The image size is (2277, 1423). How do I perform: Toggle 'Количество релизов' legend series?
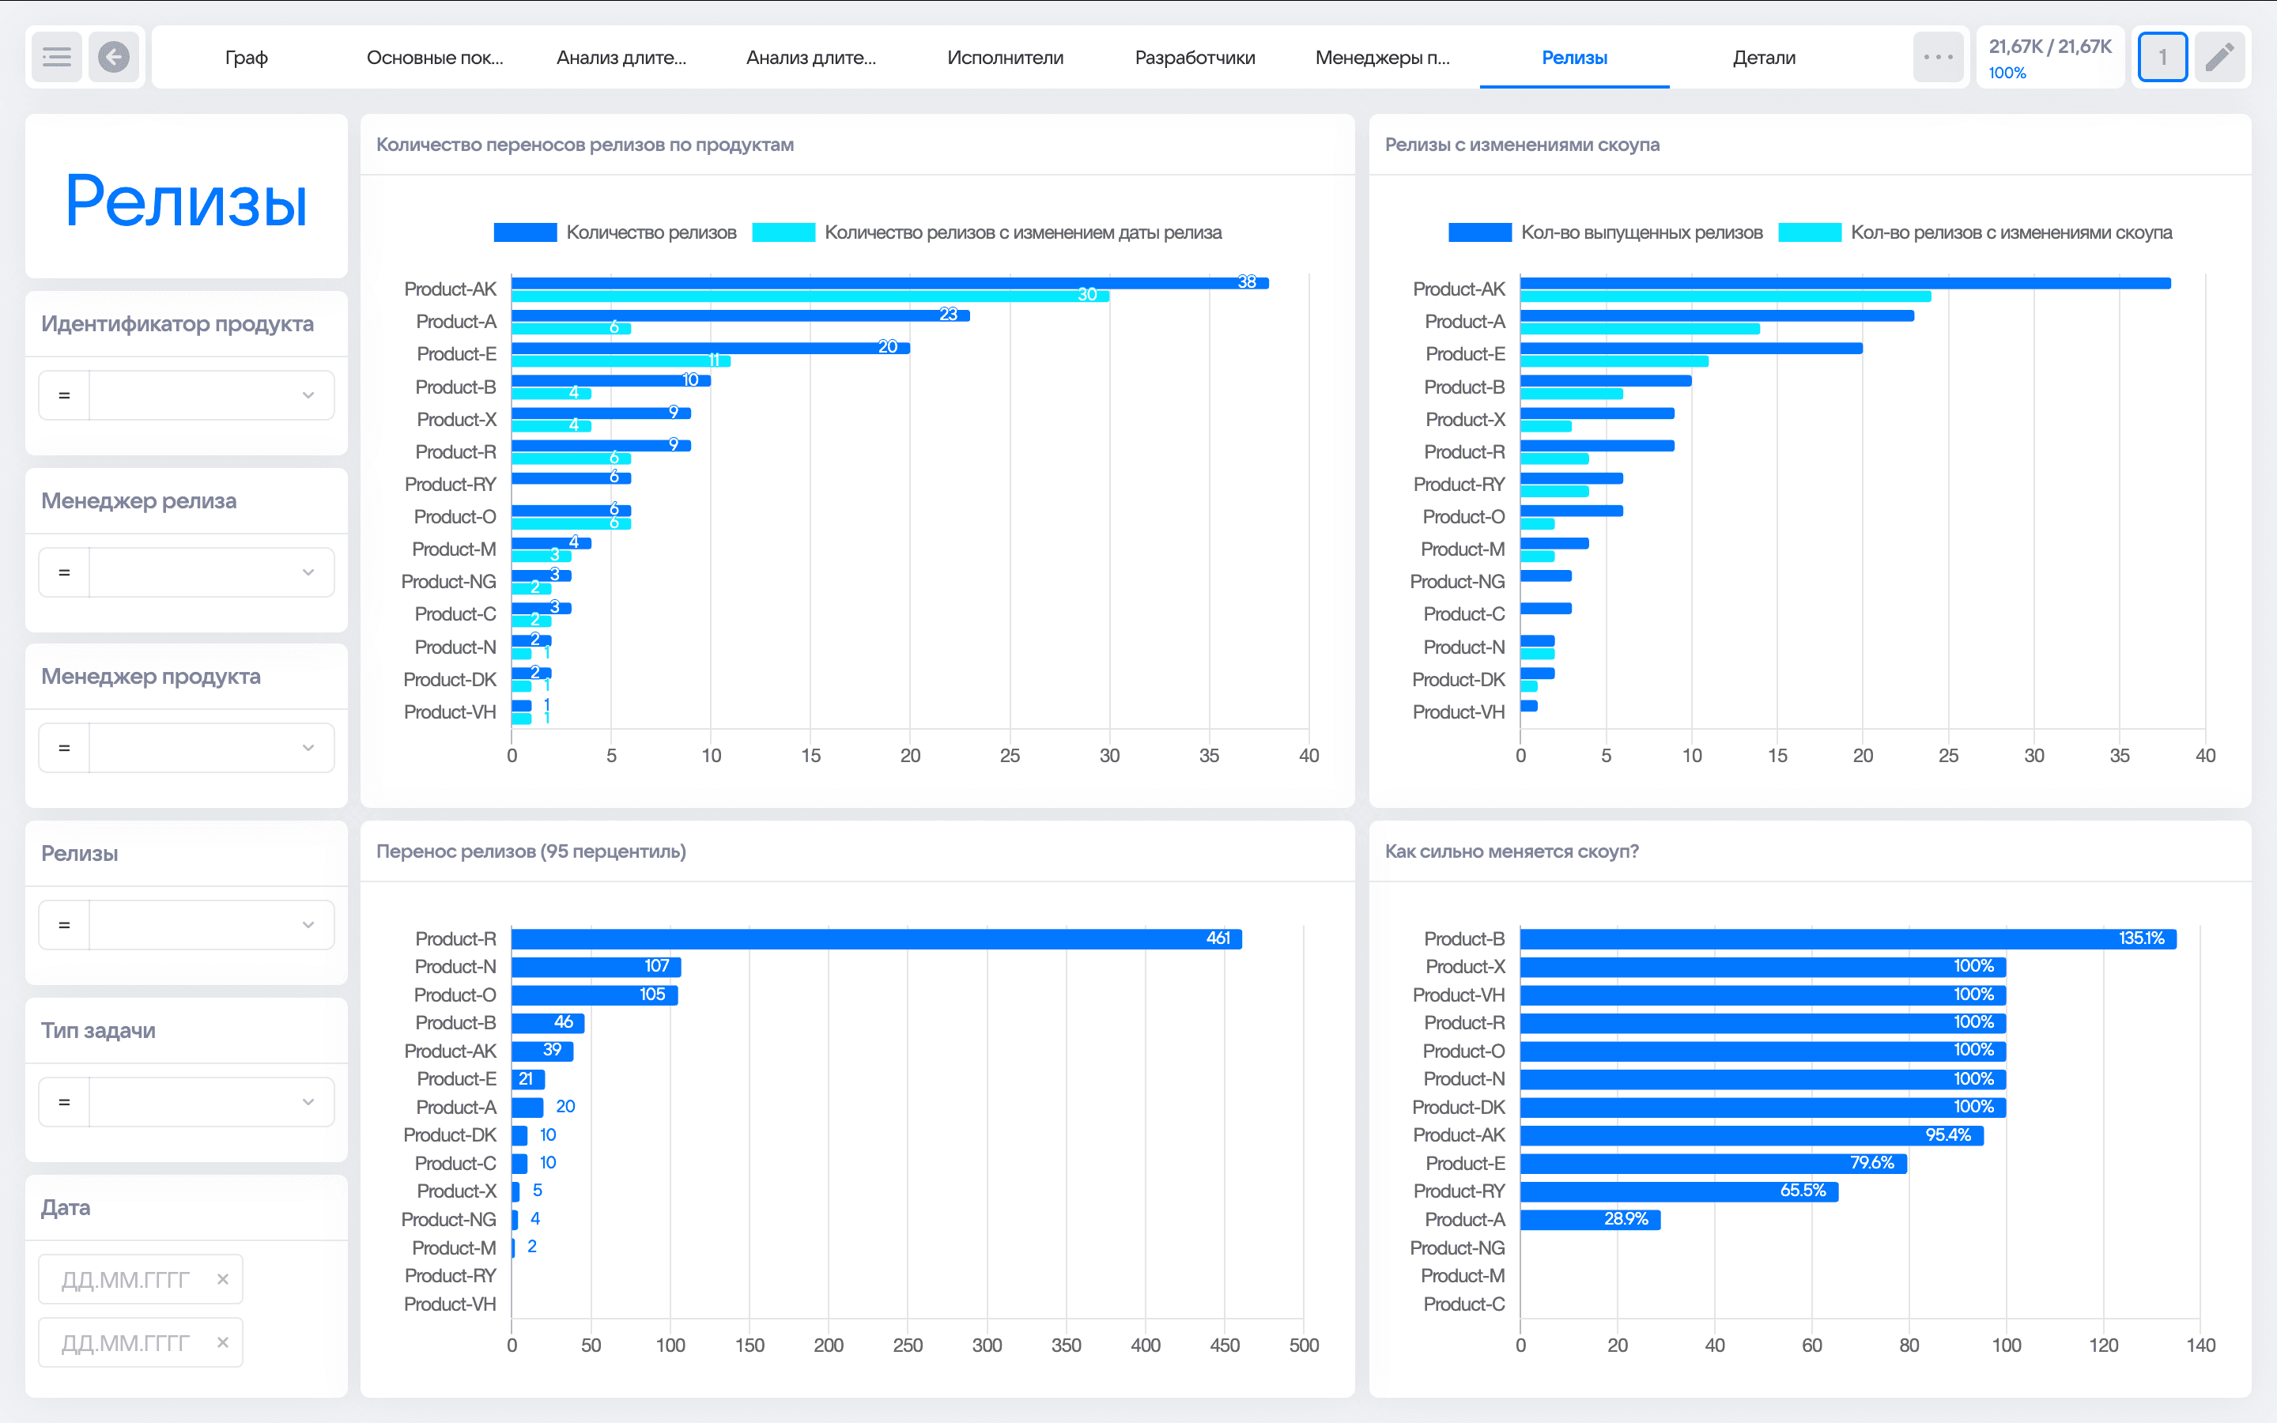(x=650, y=232)
